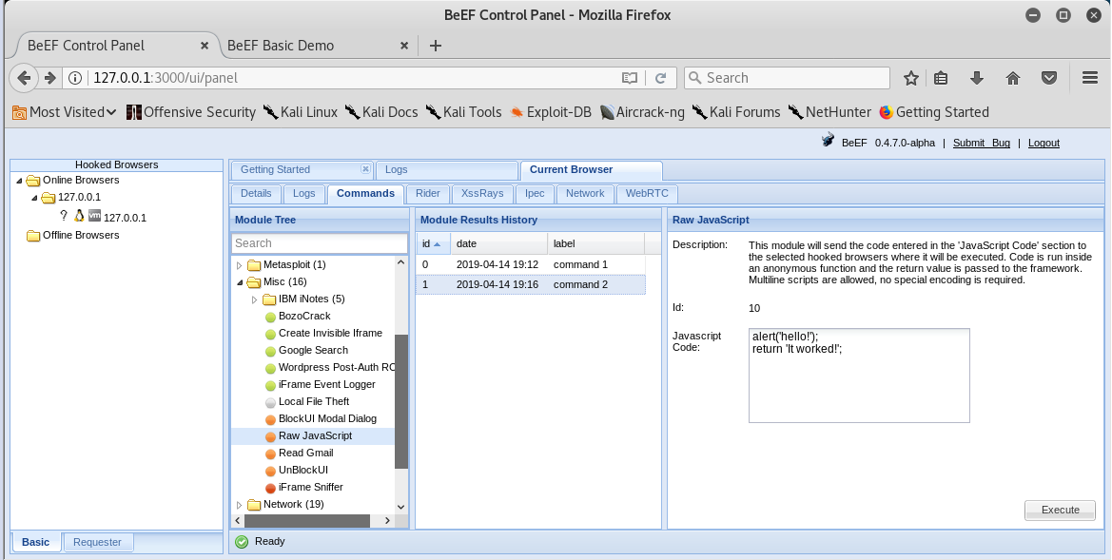Screen dimensions: 1112x560
Task: Show bookmarks list icon in toolbar
Action: pyautogui.click(x=941, y=78)
